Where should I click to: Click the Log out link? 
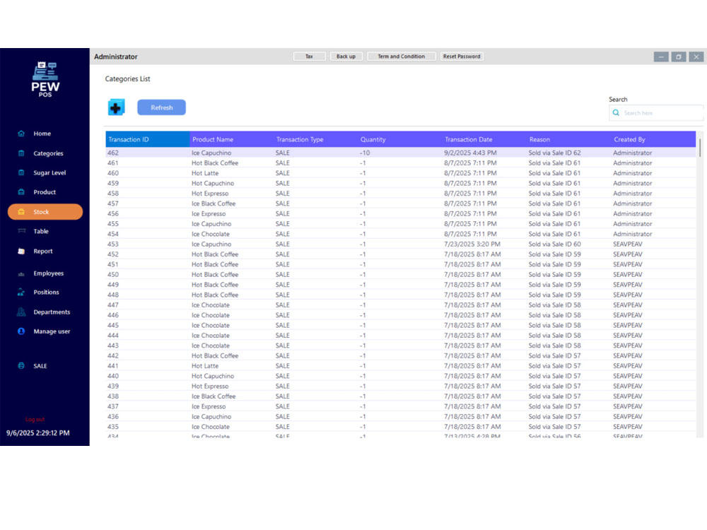pyautogui.click(x=35, y=419)
